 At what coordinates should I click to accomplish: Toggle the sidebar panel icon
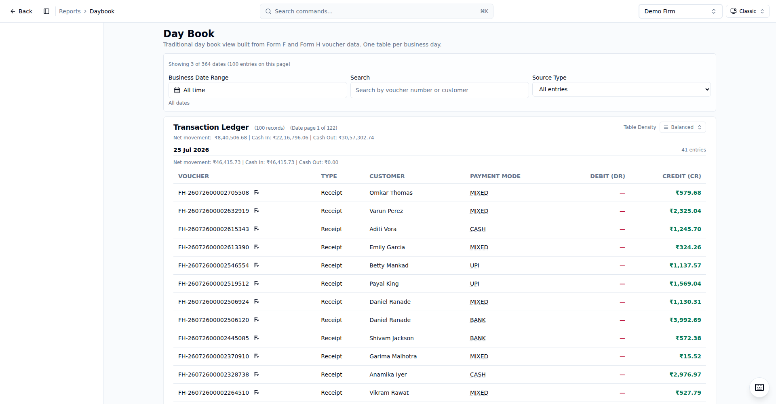pyautogui.click(x=46, y=11)
